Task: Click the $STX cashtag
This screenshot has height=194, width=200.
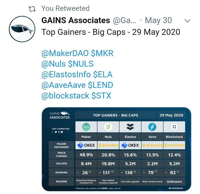Action: point(101,96)
